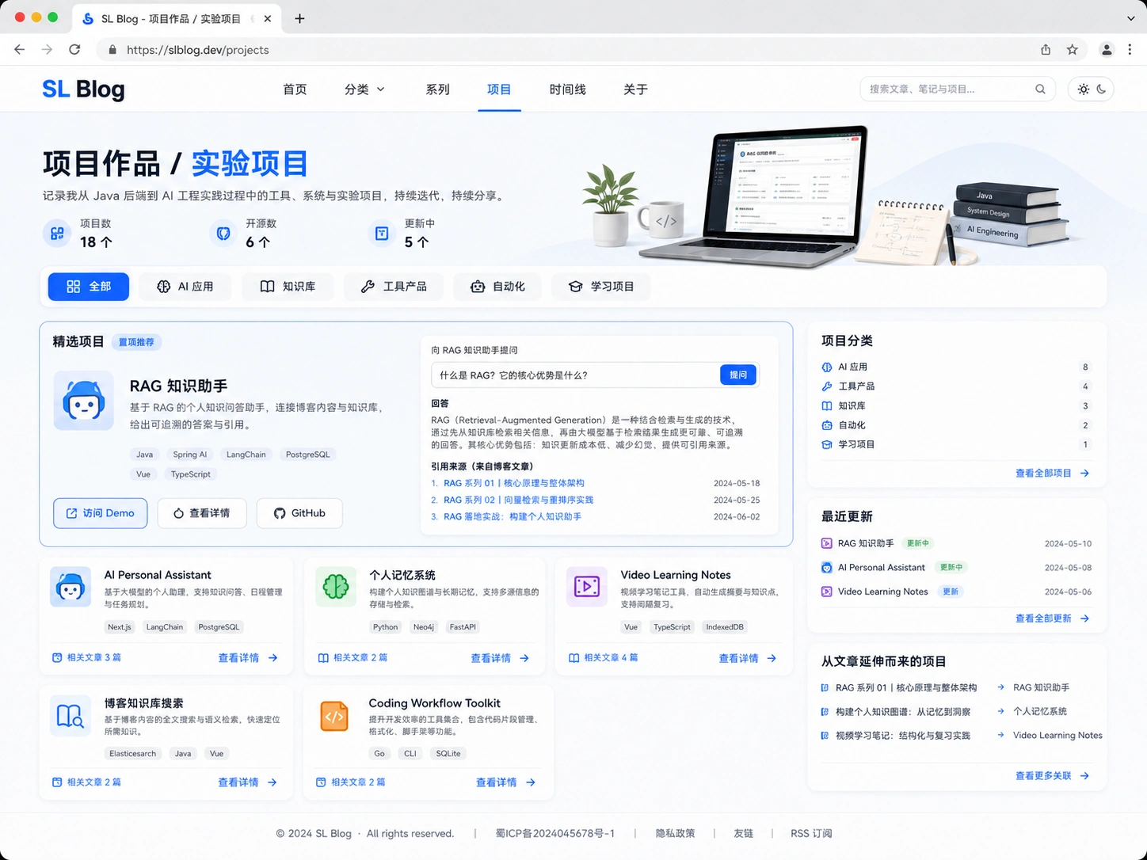Click the 个人记忆系统 brain icon
Viewport: 1147px width, 860px height.
point(336,587)
